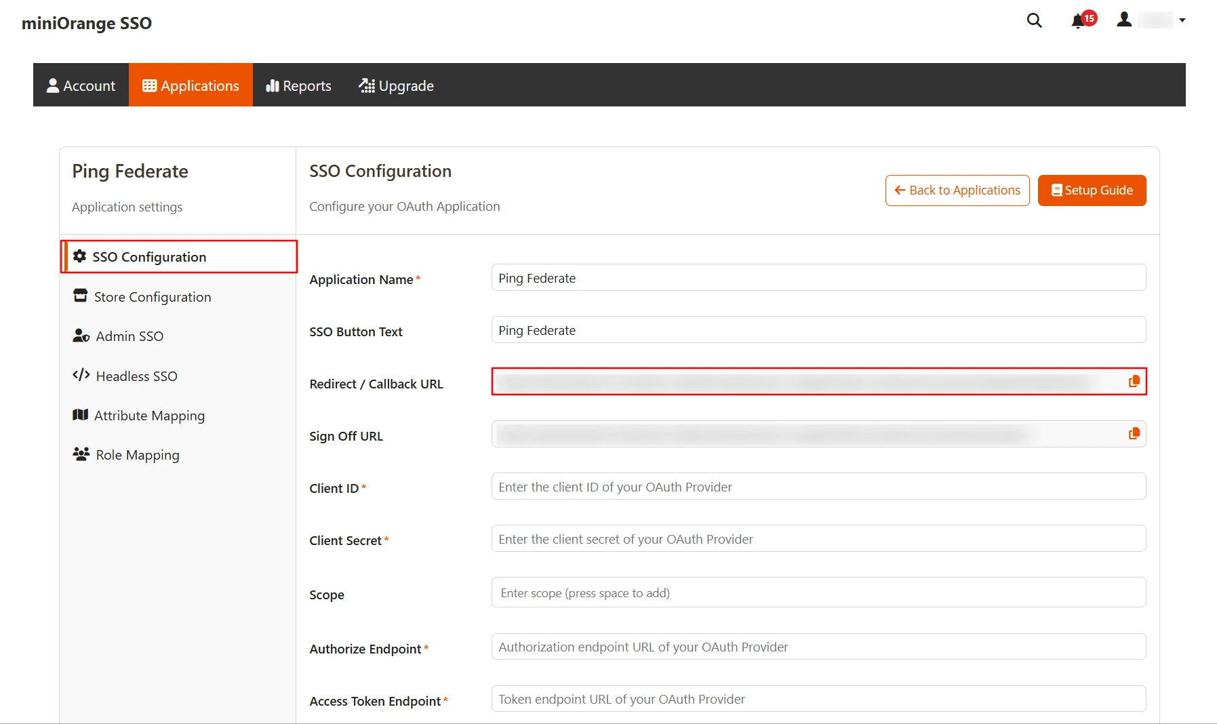Click the Redirect / Callback URL field

tap(818, 382)
